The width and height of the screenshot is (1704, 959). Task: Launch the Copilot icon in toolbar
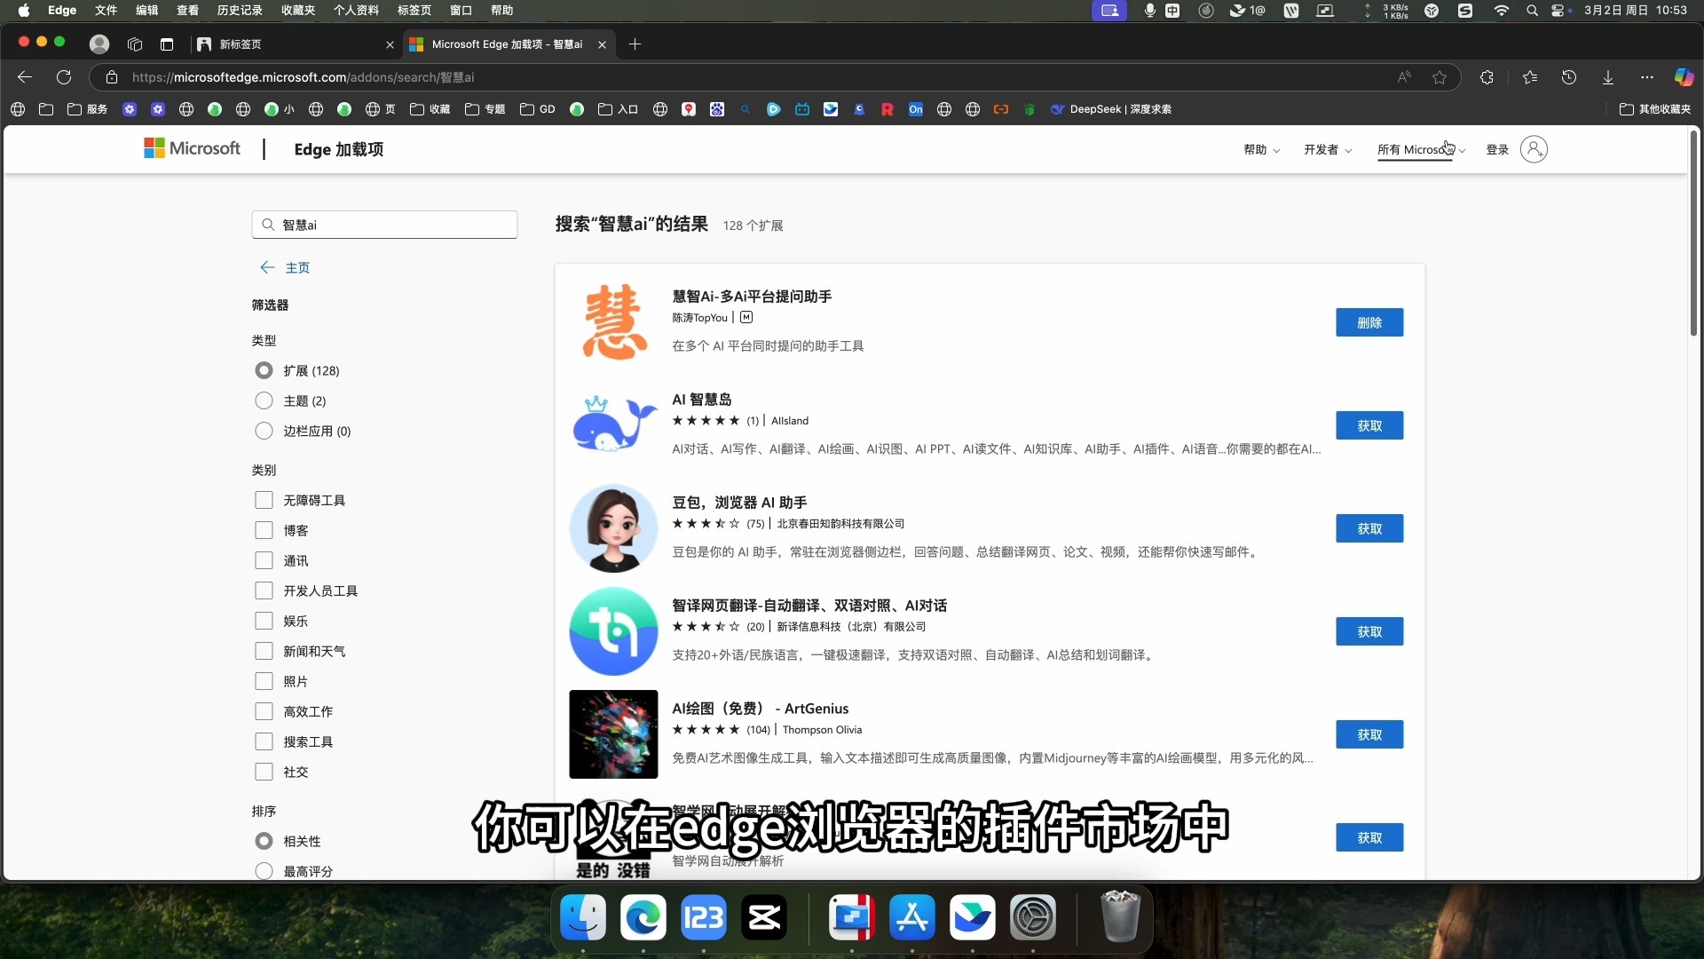point(1684,77)
